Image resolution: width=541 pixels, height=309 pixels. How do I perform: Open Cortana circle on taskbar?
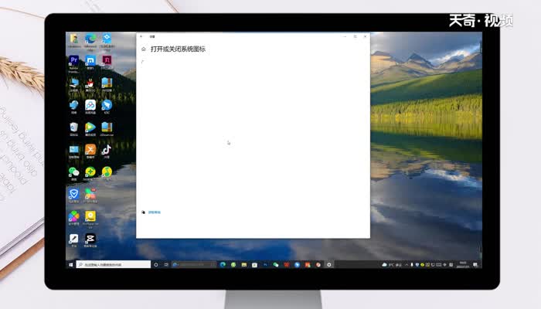(156, 264)
